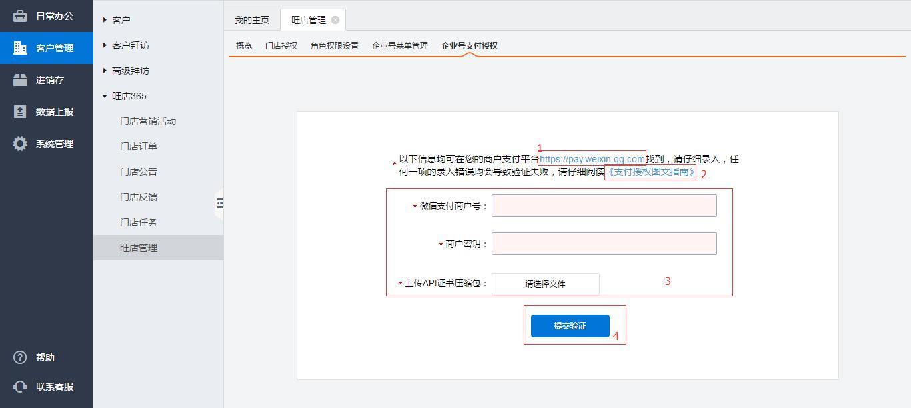This screenshot has height=408, width=911.
Task: Select 门店订单 in the sidebar
Action: (139, 146)
